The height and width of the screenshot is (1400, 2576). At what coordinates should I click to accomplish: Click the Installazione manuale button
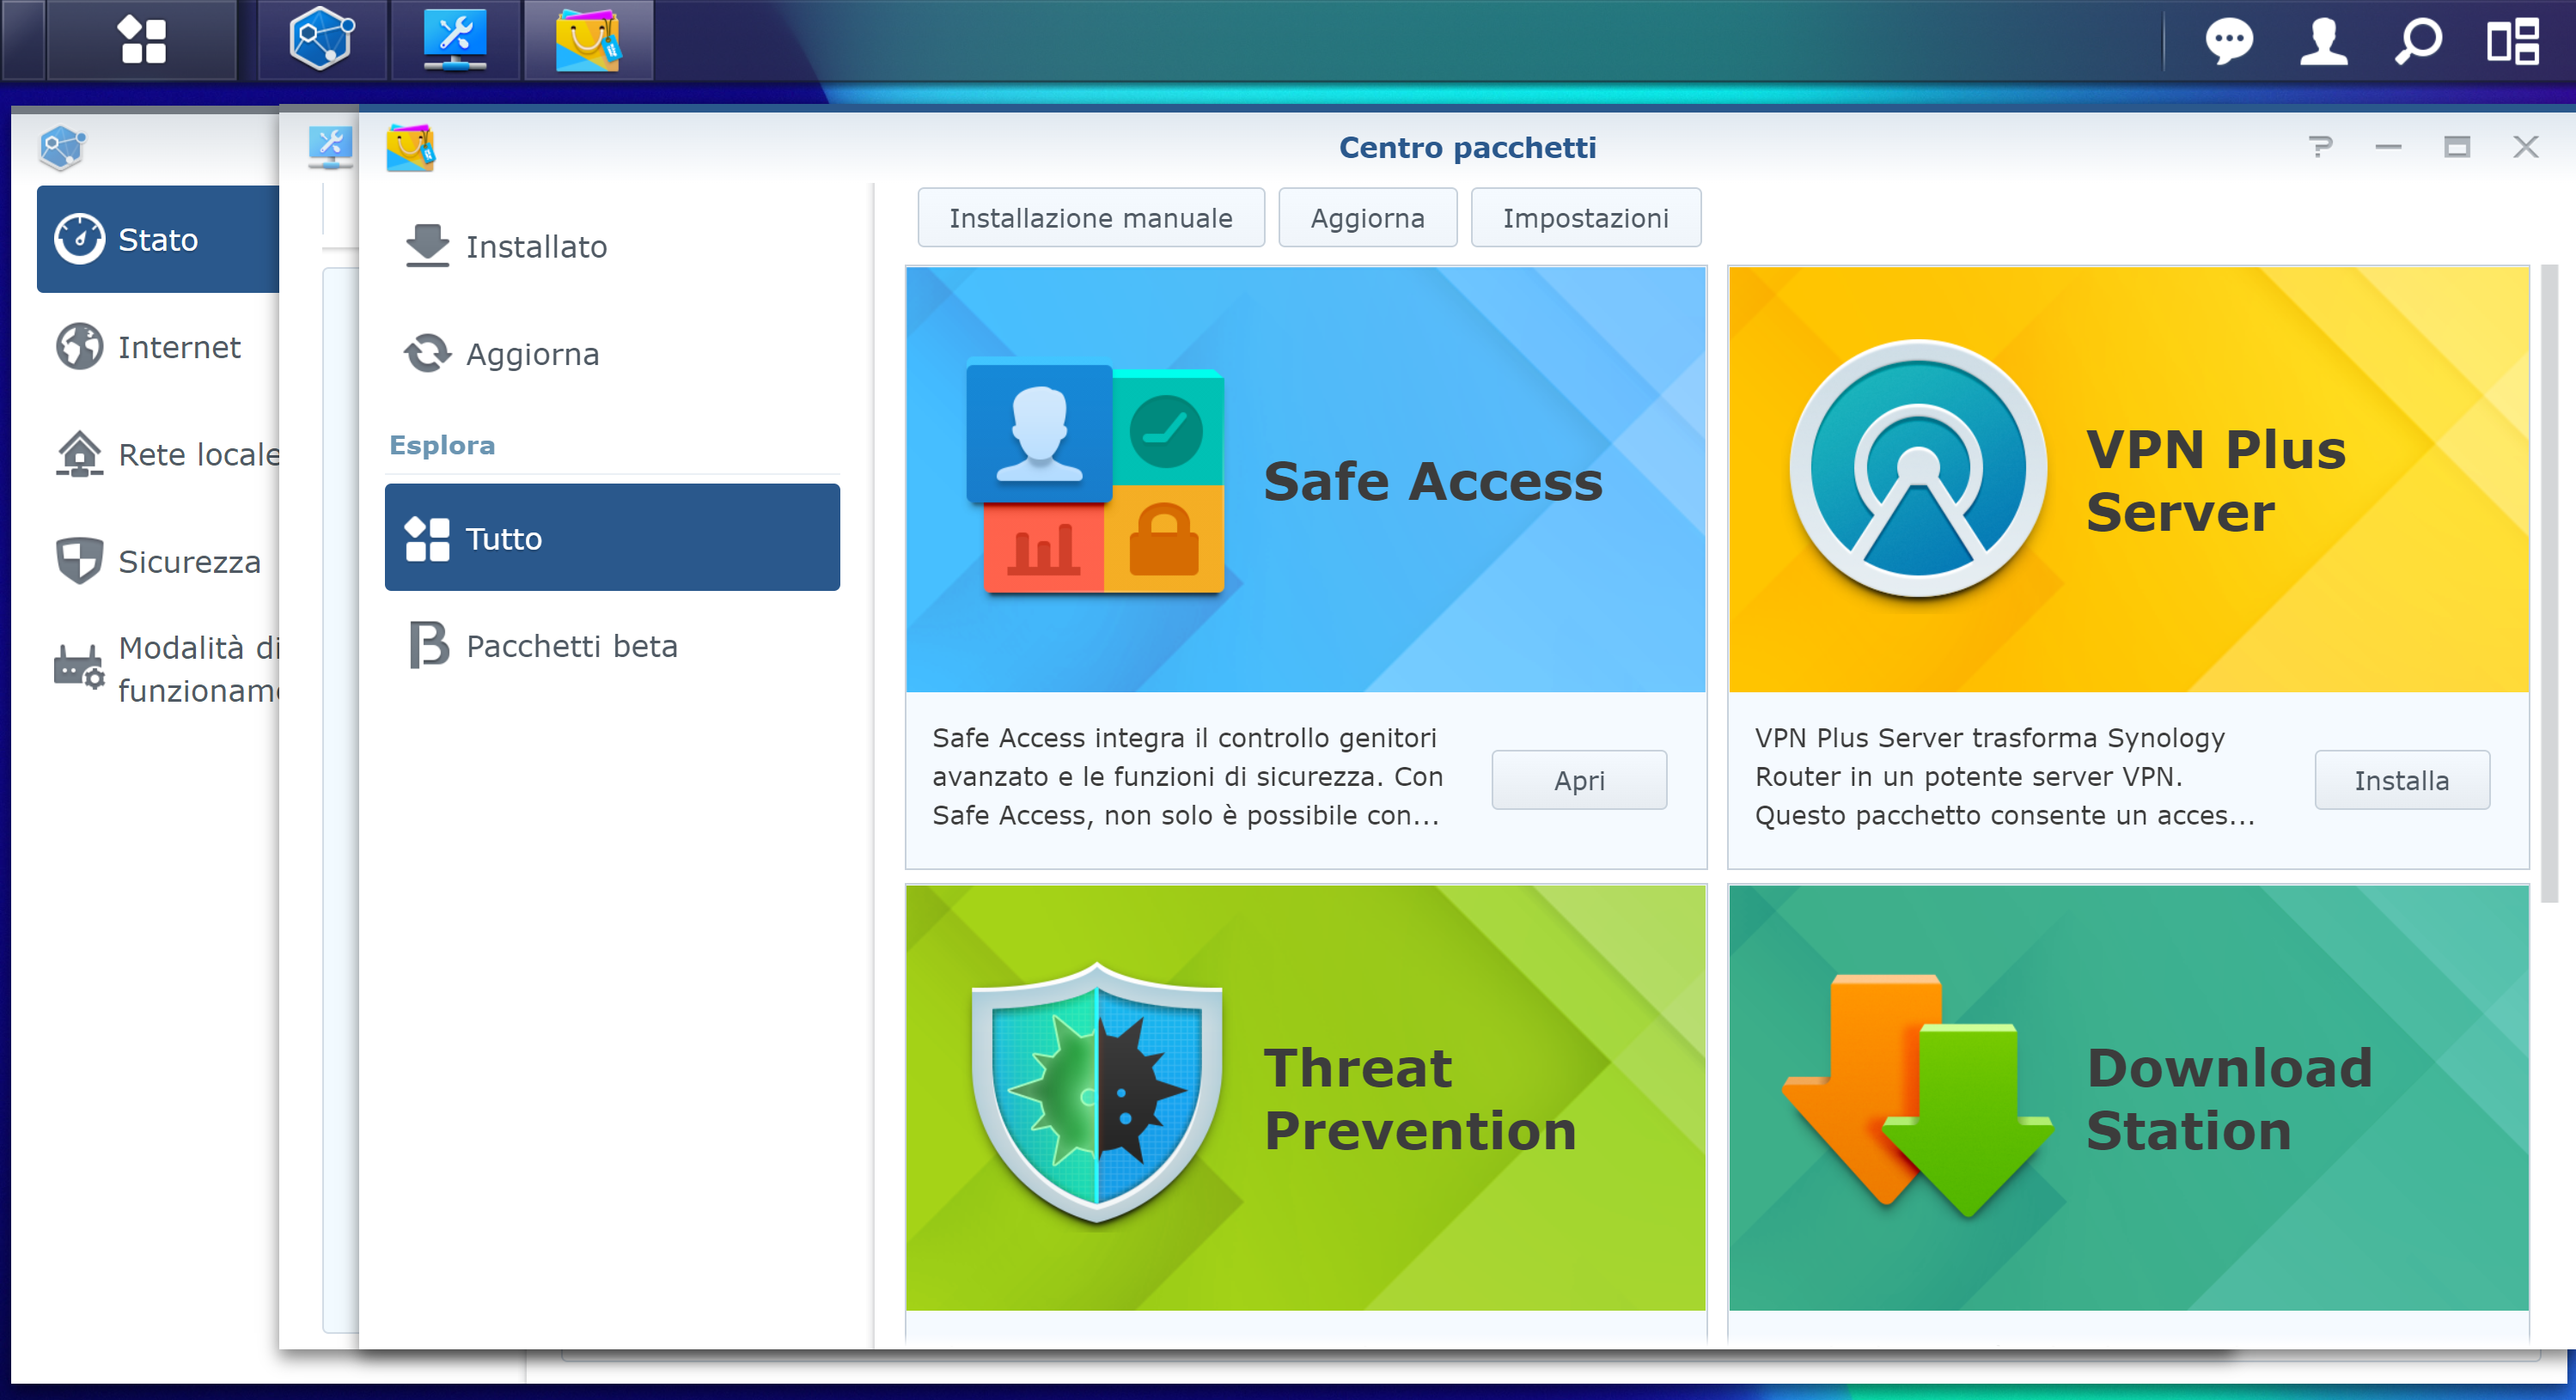pyautogui.click(x=1091, y=218)
